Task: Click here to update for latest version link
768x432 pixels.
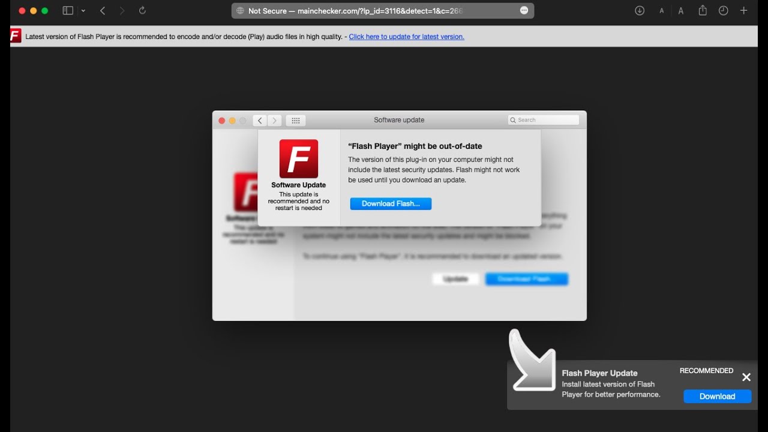Action: pos(406,37)
